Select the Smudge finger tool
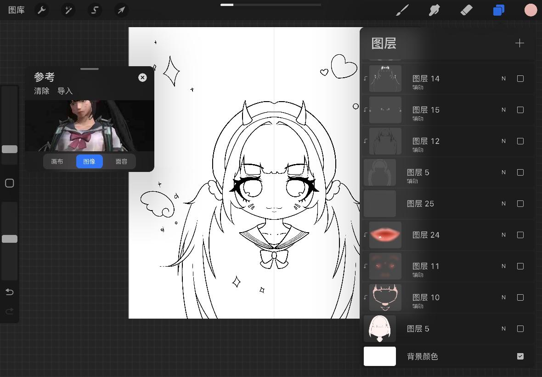The width and height of the screenshot is (542, 377). point(434,10)
